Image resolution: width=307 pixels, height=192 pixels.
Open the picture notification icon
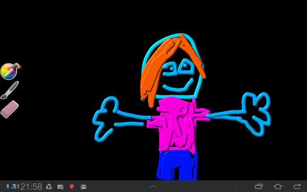60,187
